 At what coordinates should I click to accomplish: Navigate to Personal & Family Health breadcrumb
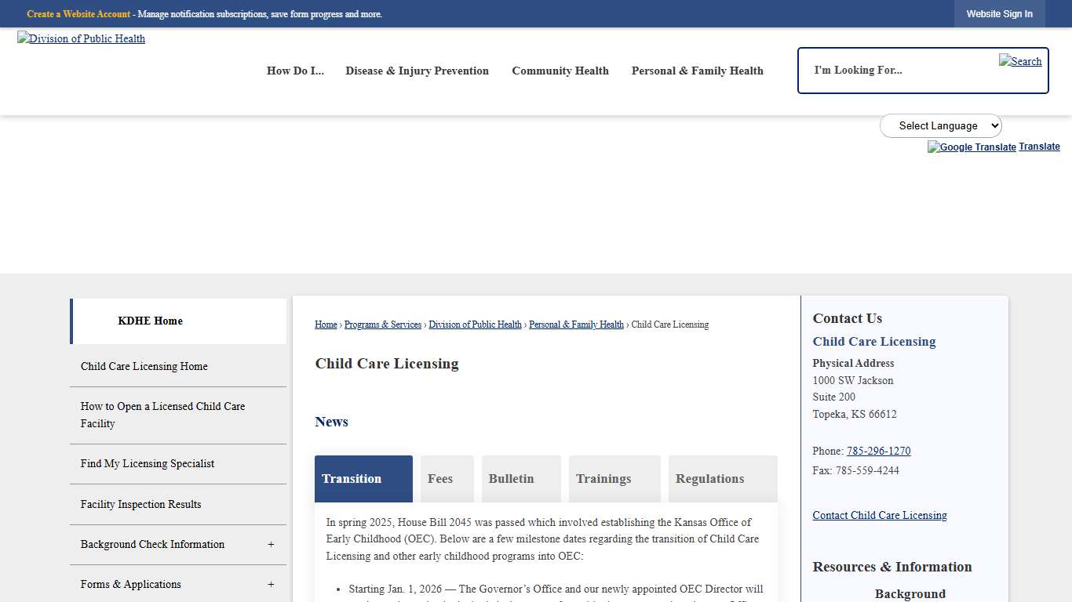click(576, 324)
